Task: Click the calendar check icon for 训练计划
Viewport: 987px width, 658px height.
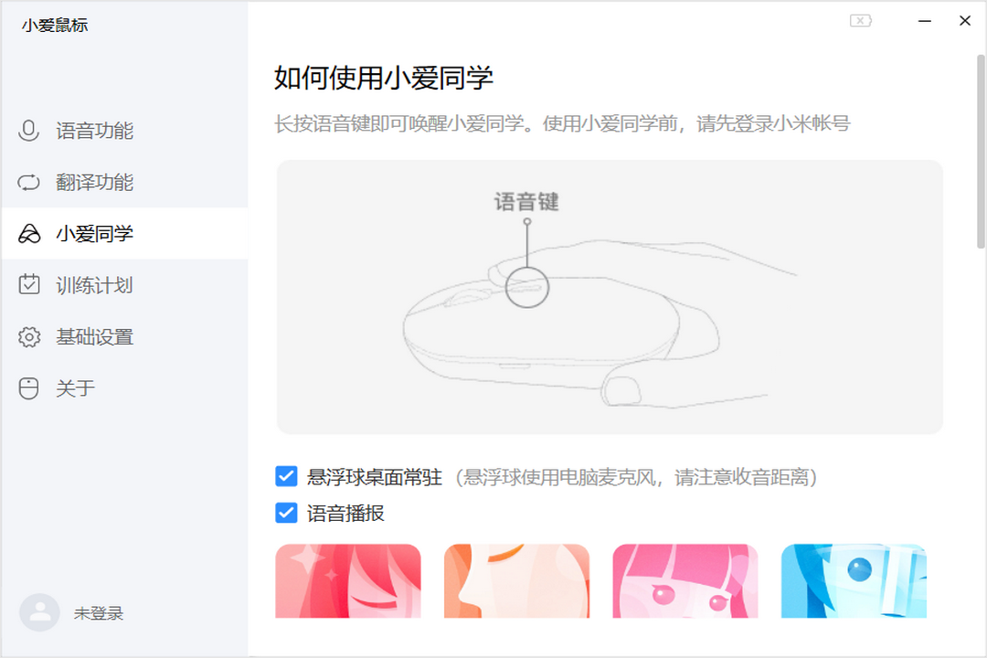Action: coord(29,284)
